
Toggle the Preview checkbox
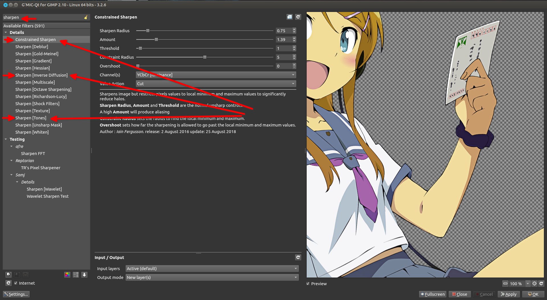[x=308, y=284]
